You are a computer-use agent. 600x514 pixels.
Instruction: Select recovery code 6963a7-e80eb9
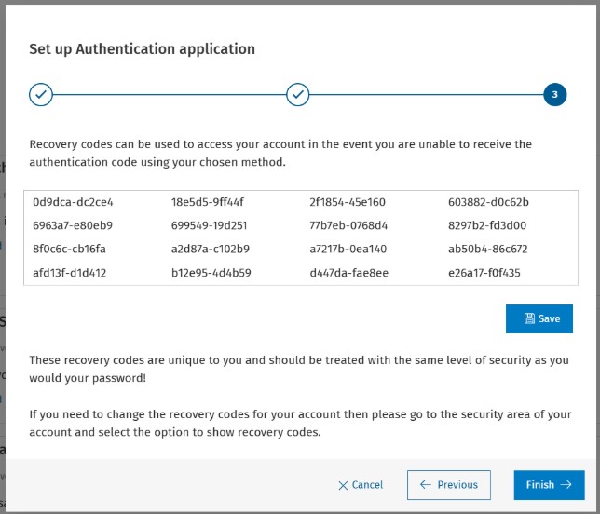coord(73,225)
